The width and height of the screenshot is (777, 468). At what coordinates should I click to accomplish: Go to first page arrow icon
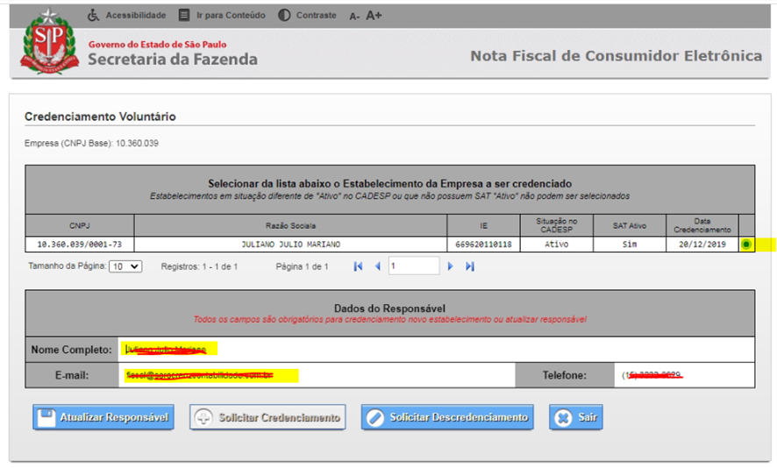[359, 266]
